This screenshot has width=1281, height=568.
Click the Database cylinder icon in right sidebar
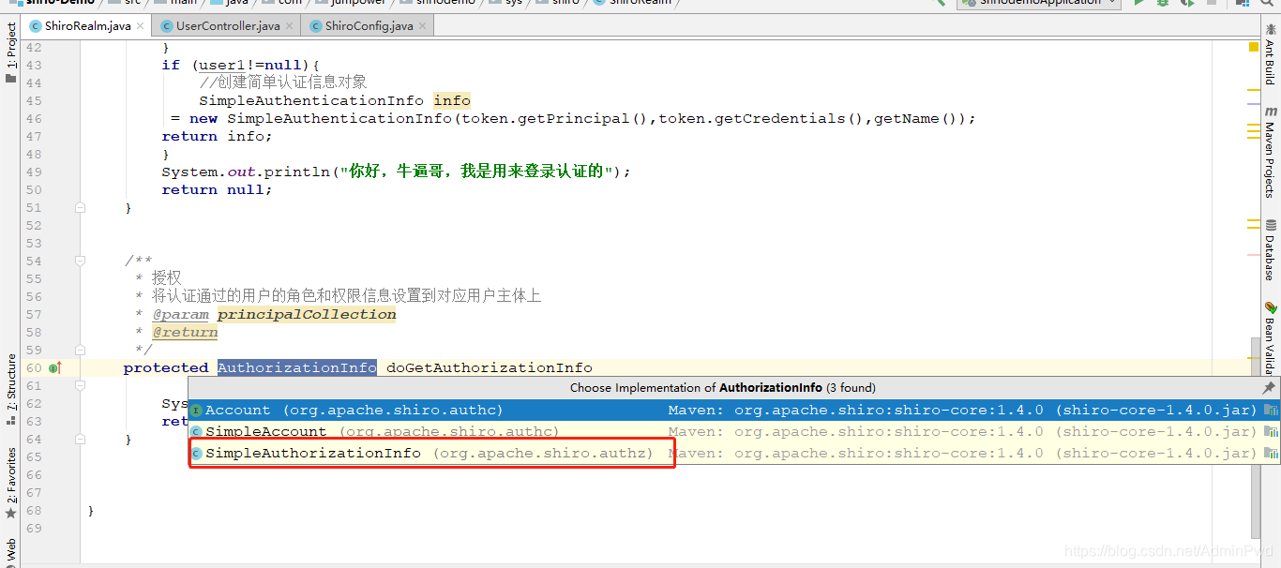click(x=1271, y=225)
